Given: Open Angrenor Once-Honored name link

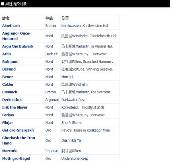Looking at the screenshot, I should pyautogui.click(x=16, y=36).
